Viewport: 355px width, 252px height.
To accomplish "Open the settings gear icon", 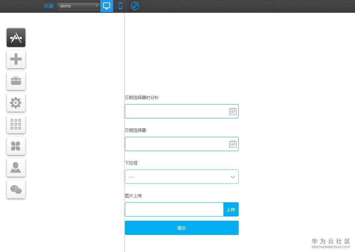I will pyautogui.click(x=16, y=102).
